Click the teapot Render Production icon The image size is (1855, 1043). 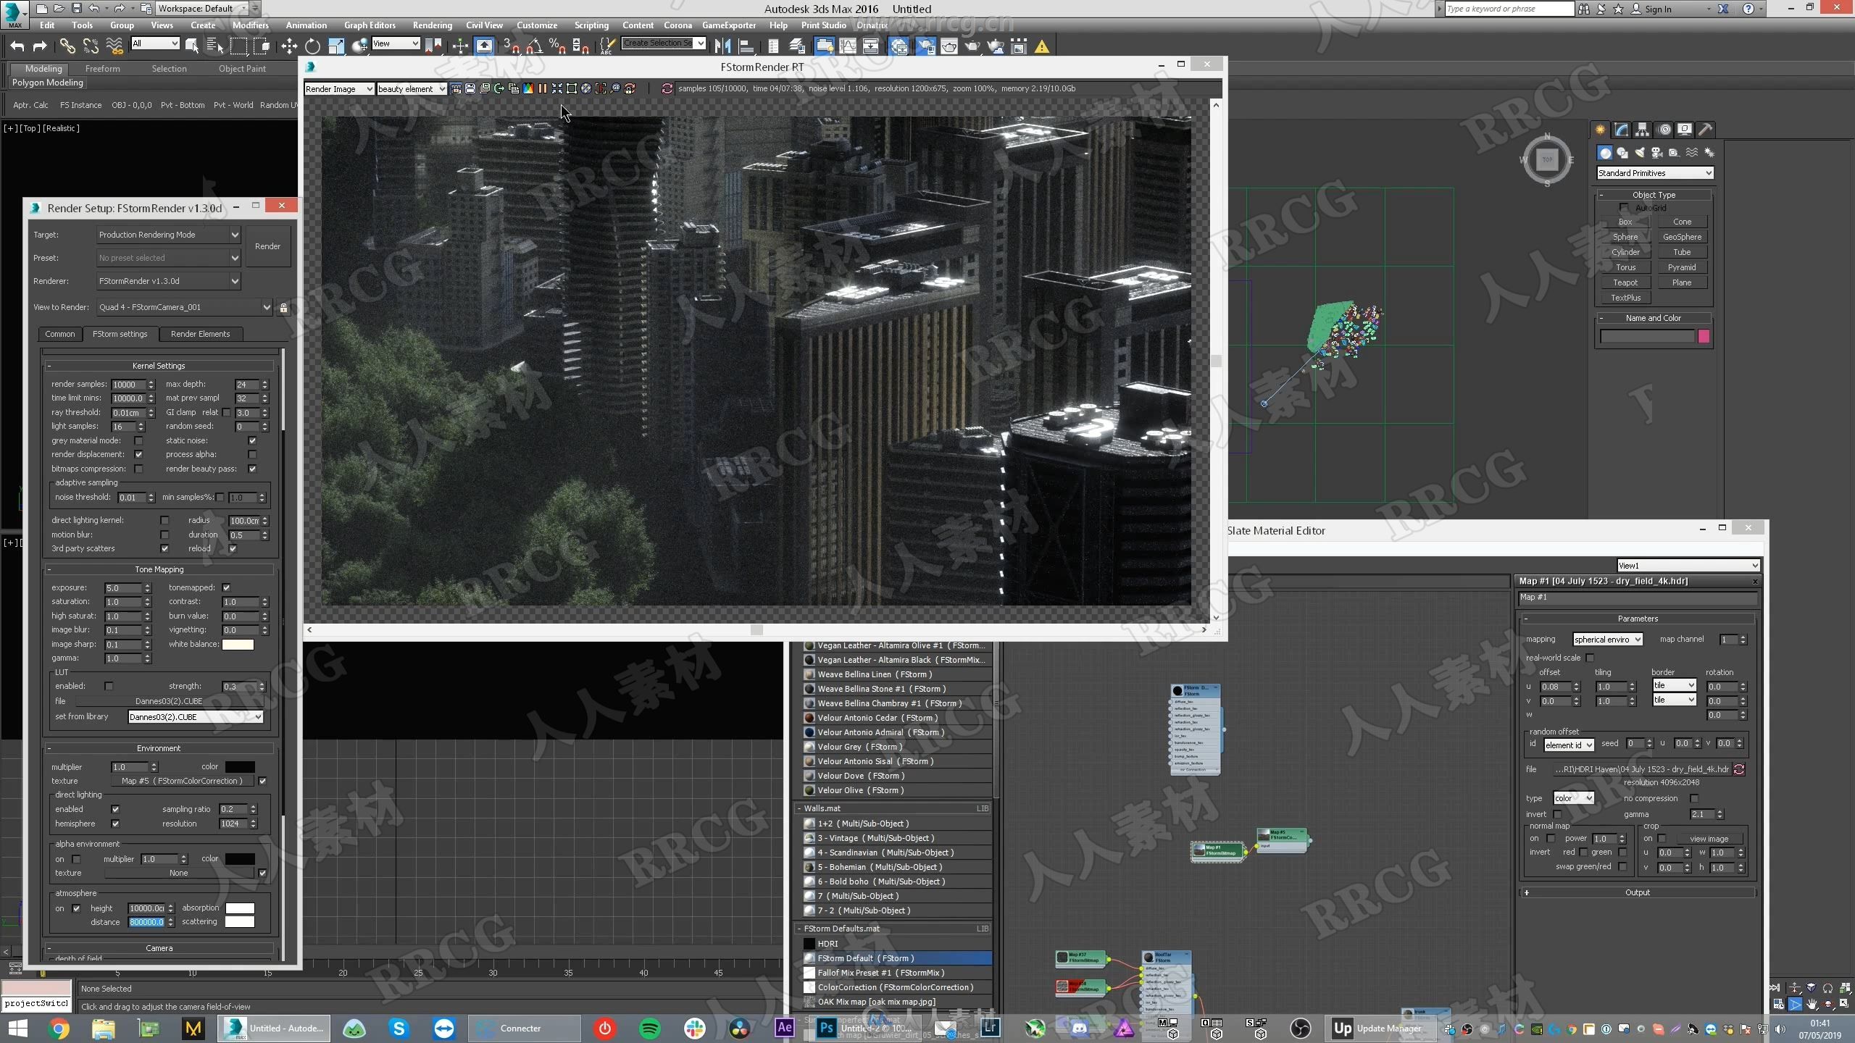click(x=972, y=46)
